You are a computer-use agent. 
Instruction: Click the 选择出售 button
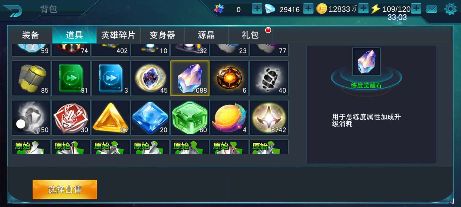point(65,189)
